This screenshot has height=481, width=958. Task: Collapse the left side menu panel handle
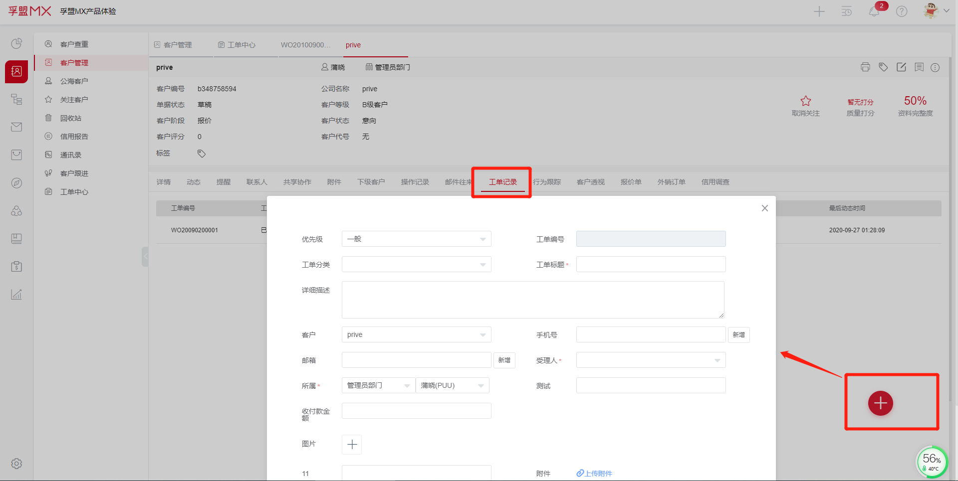[x=145, y=257]
